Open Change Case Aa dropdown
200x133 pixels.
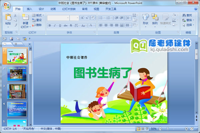[x=84, y=25]
